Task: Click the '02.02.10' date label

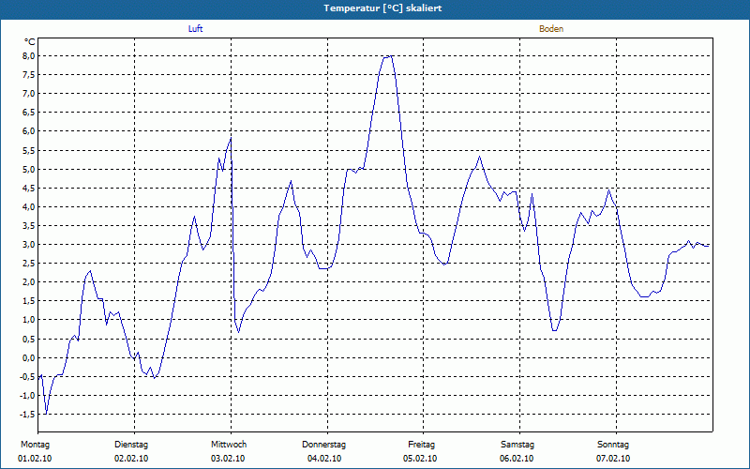Action: pos(131,459)
